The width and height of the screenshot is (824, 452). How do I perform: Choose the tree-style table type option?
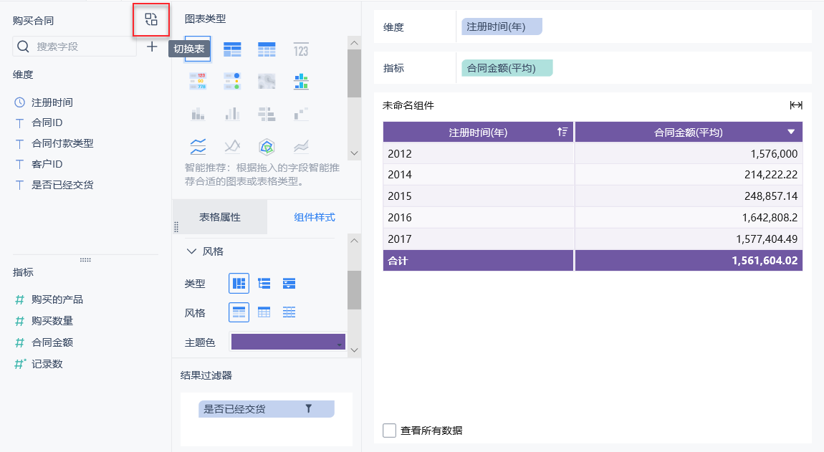[264, 284]
